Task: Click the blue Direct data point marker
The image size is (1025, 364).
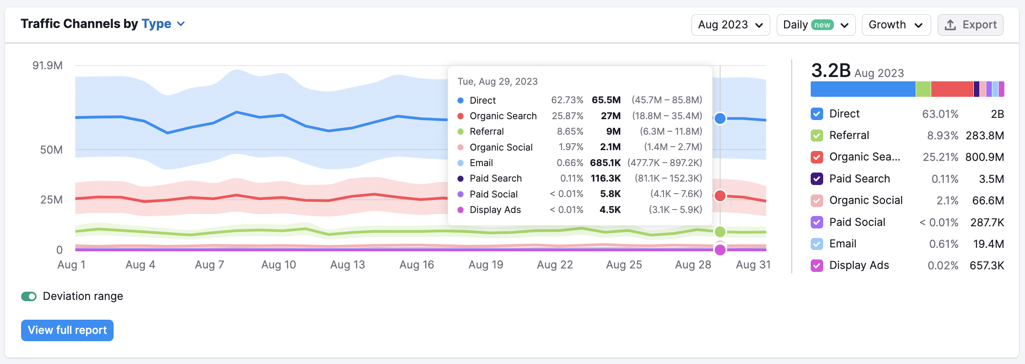Action: pos(720,118)
